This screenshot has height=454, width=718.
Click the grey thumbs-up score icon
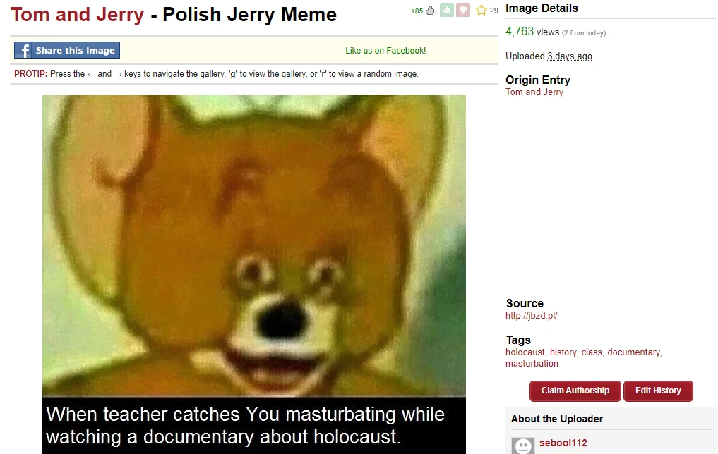(430, 11)
